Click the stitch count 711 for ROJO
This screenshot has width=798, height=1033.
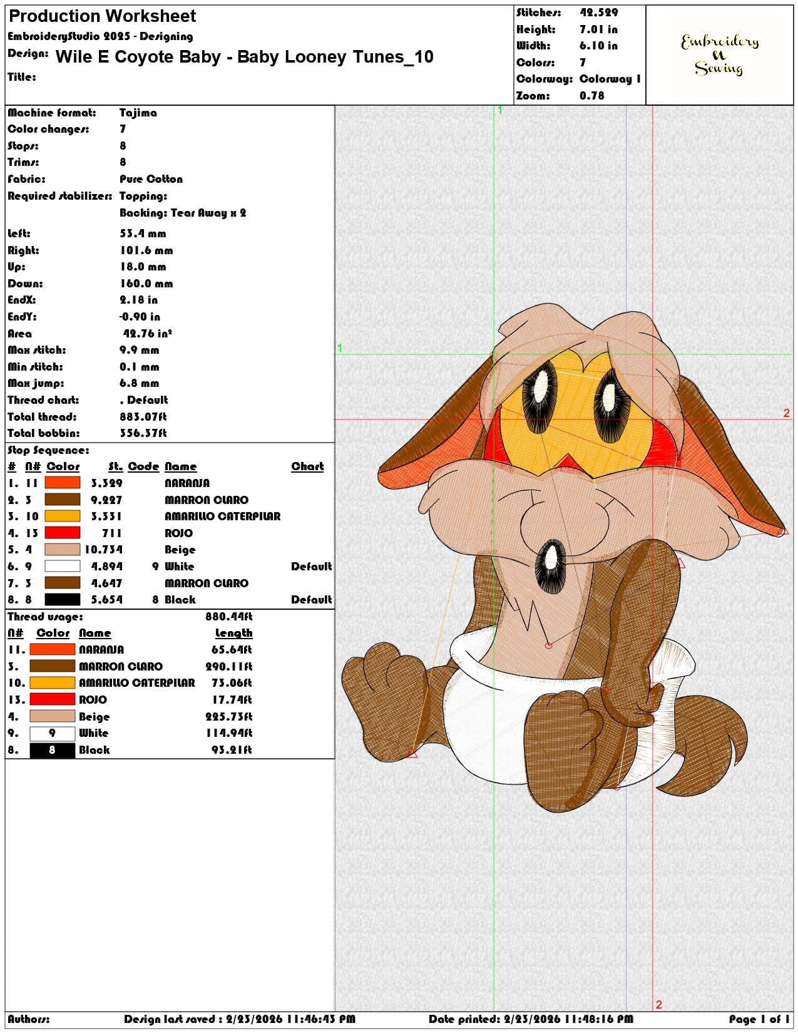[x=112, y=533]
